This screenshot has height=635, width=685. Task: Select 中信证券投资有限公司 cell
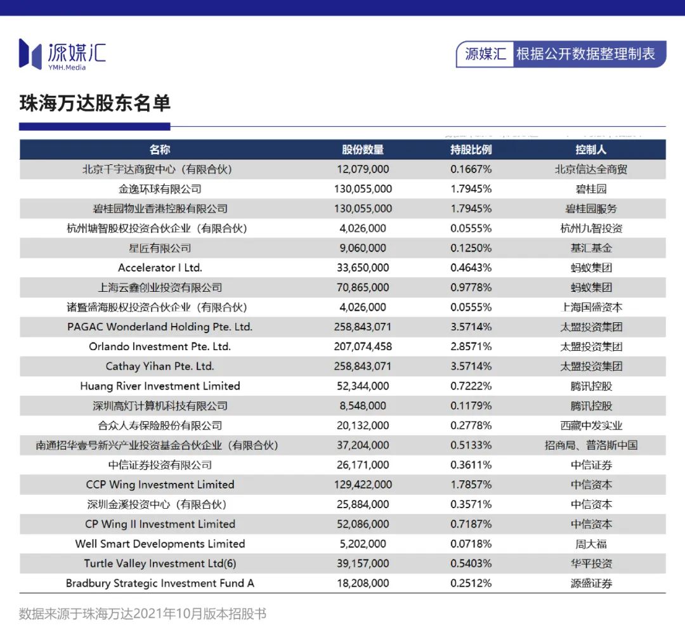[160, 465]
